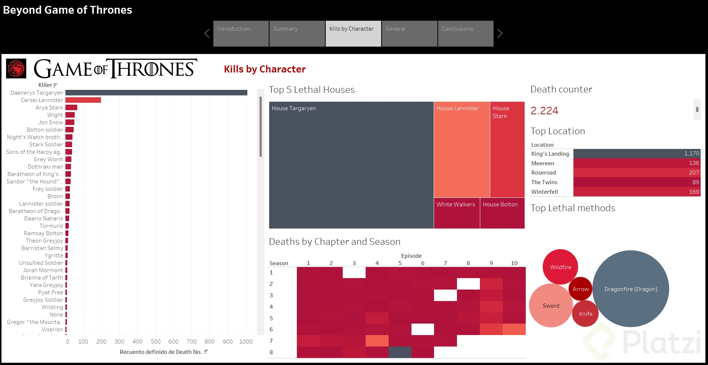Select the Winterfell location bar
The image size is (708, 365).
pyautogui.click(x=637, y=192)
